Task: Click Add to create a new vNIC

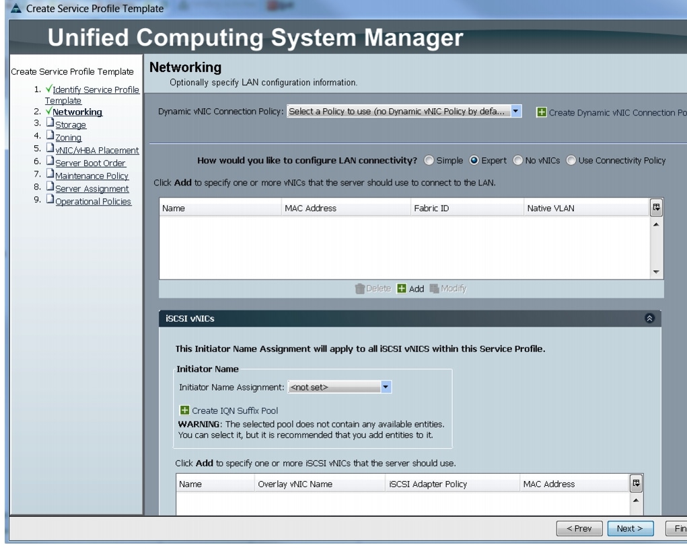Action: [417, 289]
